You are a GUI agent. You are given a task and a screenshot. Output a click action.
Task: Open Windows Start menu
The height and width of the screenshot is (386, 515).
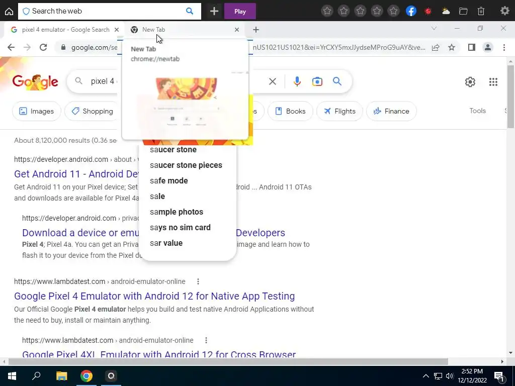(12, 376)
